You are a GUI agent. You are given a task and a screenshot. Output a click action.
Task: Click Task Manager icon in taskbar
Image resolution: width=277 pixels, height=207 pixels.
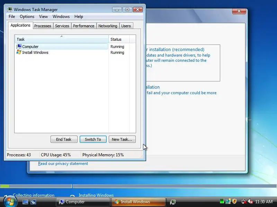[x=172, y=202]
